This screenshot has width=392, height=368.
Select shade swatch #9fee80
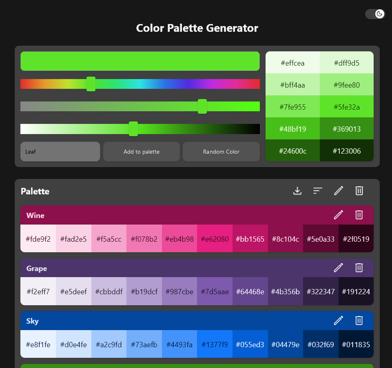point(347,84)
